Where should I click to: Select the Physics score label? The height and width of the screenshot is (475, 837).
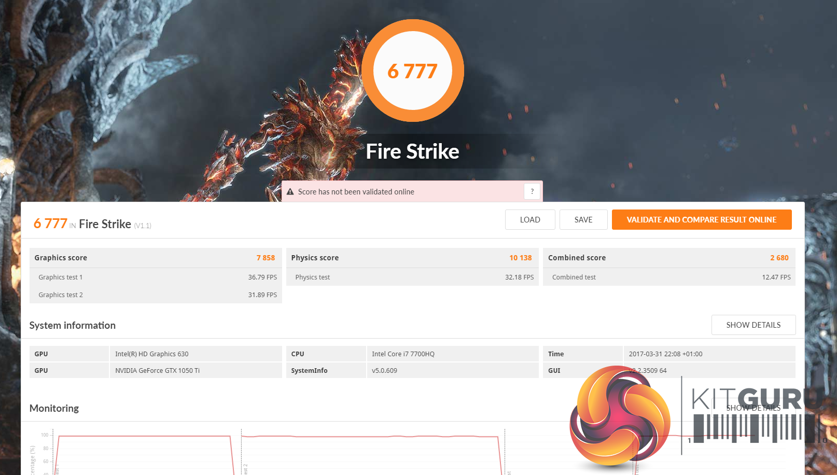pyautogui.click(x=315, y=258)
